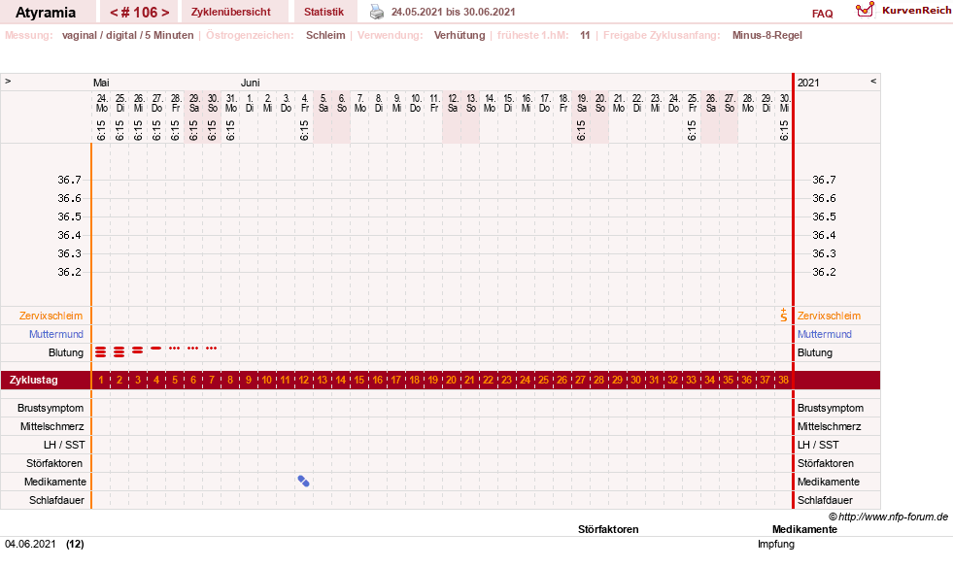Select cycle day 20 in Zyklustag row
The width and height of the screenshot is (953, 567).
point(451,380)
